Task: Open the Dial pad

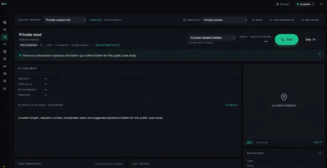Action: point(282,4)
